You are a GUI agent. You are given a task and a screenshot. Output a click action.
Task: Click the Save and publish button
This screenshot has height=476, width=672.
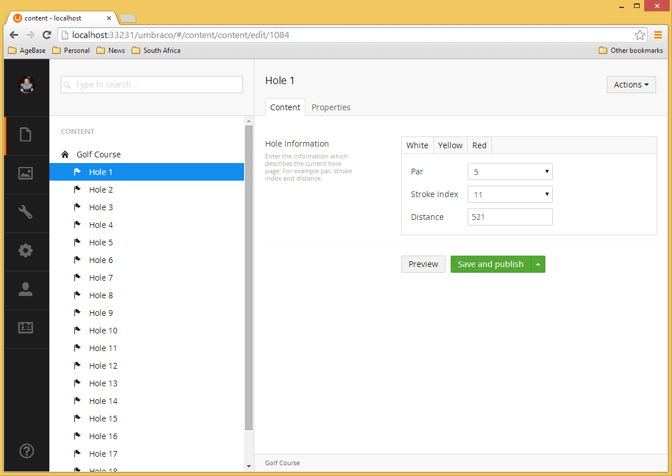pos(490,264)
